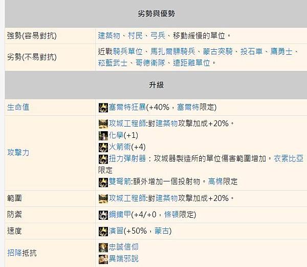Viewport: 307px width, 267px height.
Task: Open the 建築物 link in 強勢 row
Action: coord(109,36)
